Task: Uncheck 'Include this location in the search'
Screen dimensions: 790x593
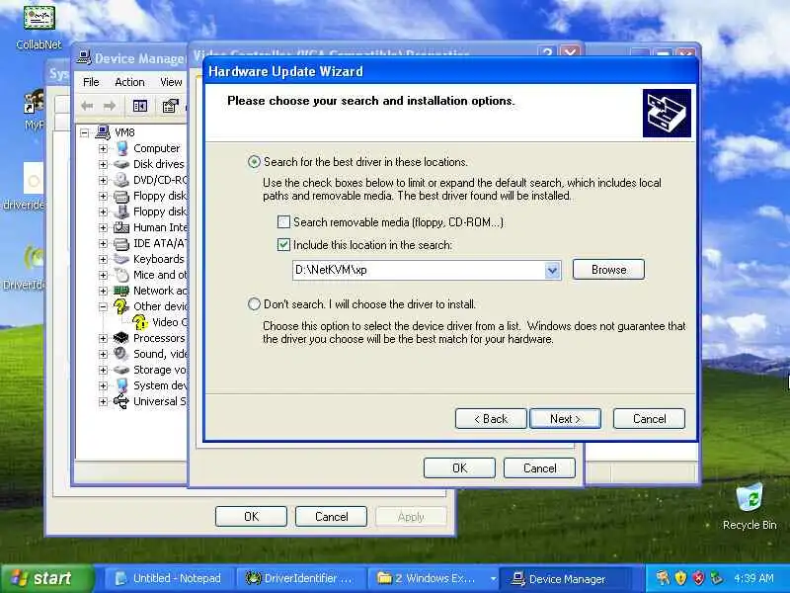Action: click(283, 244)
